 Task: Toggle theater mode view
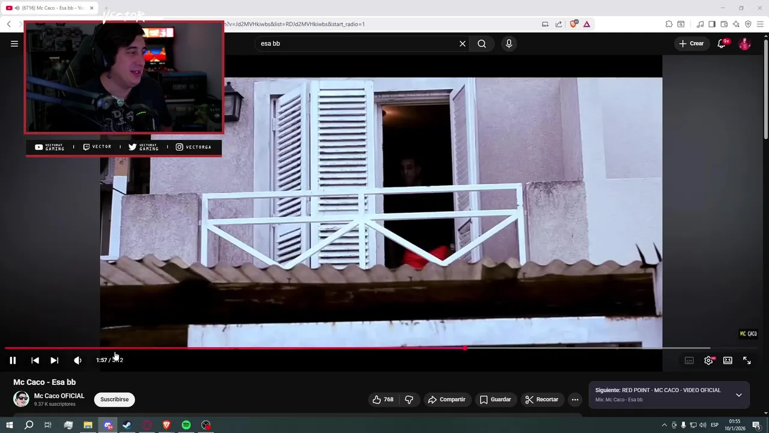(x=728, y=360)
